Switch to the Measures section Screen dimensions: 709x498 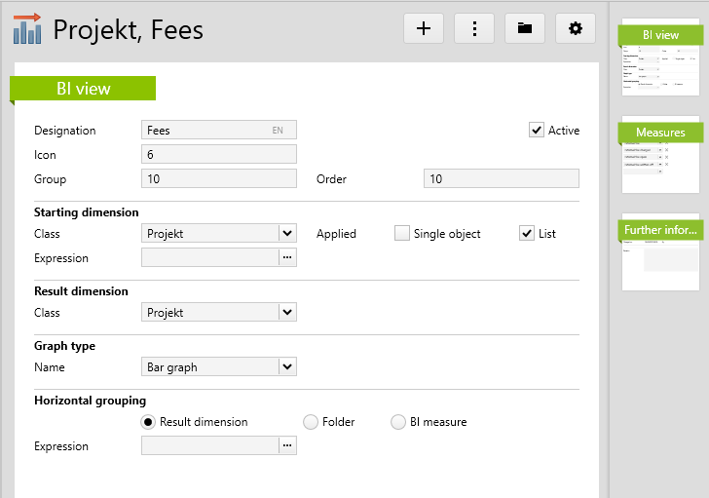(660, 133)
